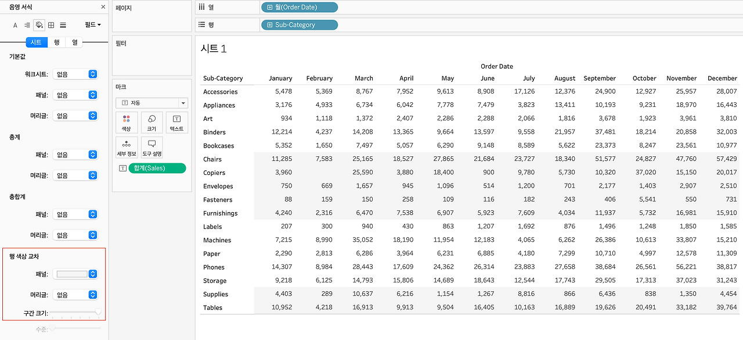Pick the 행 색상 교차 패널 color swatch
Viewport: 743px width, 340px height.
point(71,274)
